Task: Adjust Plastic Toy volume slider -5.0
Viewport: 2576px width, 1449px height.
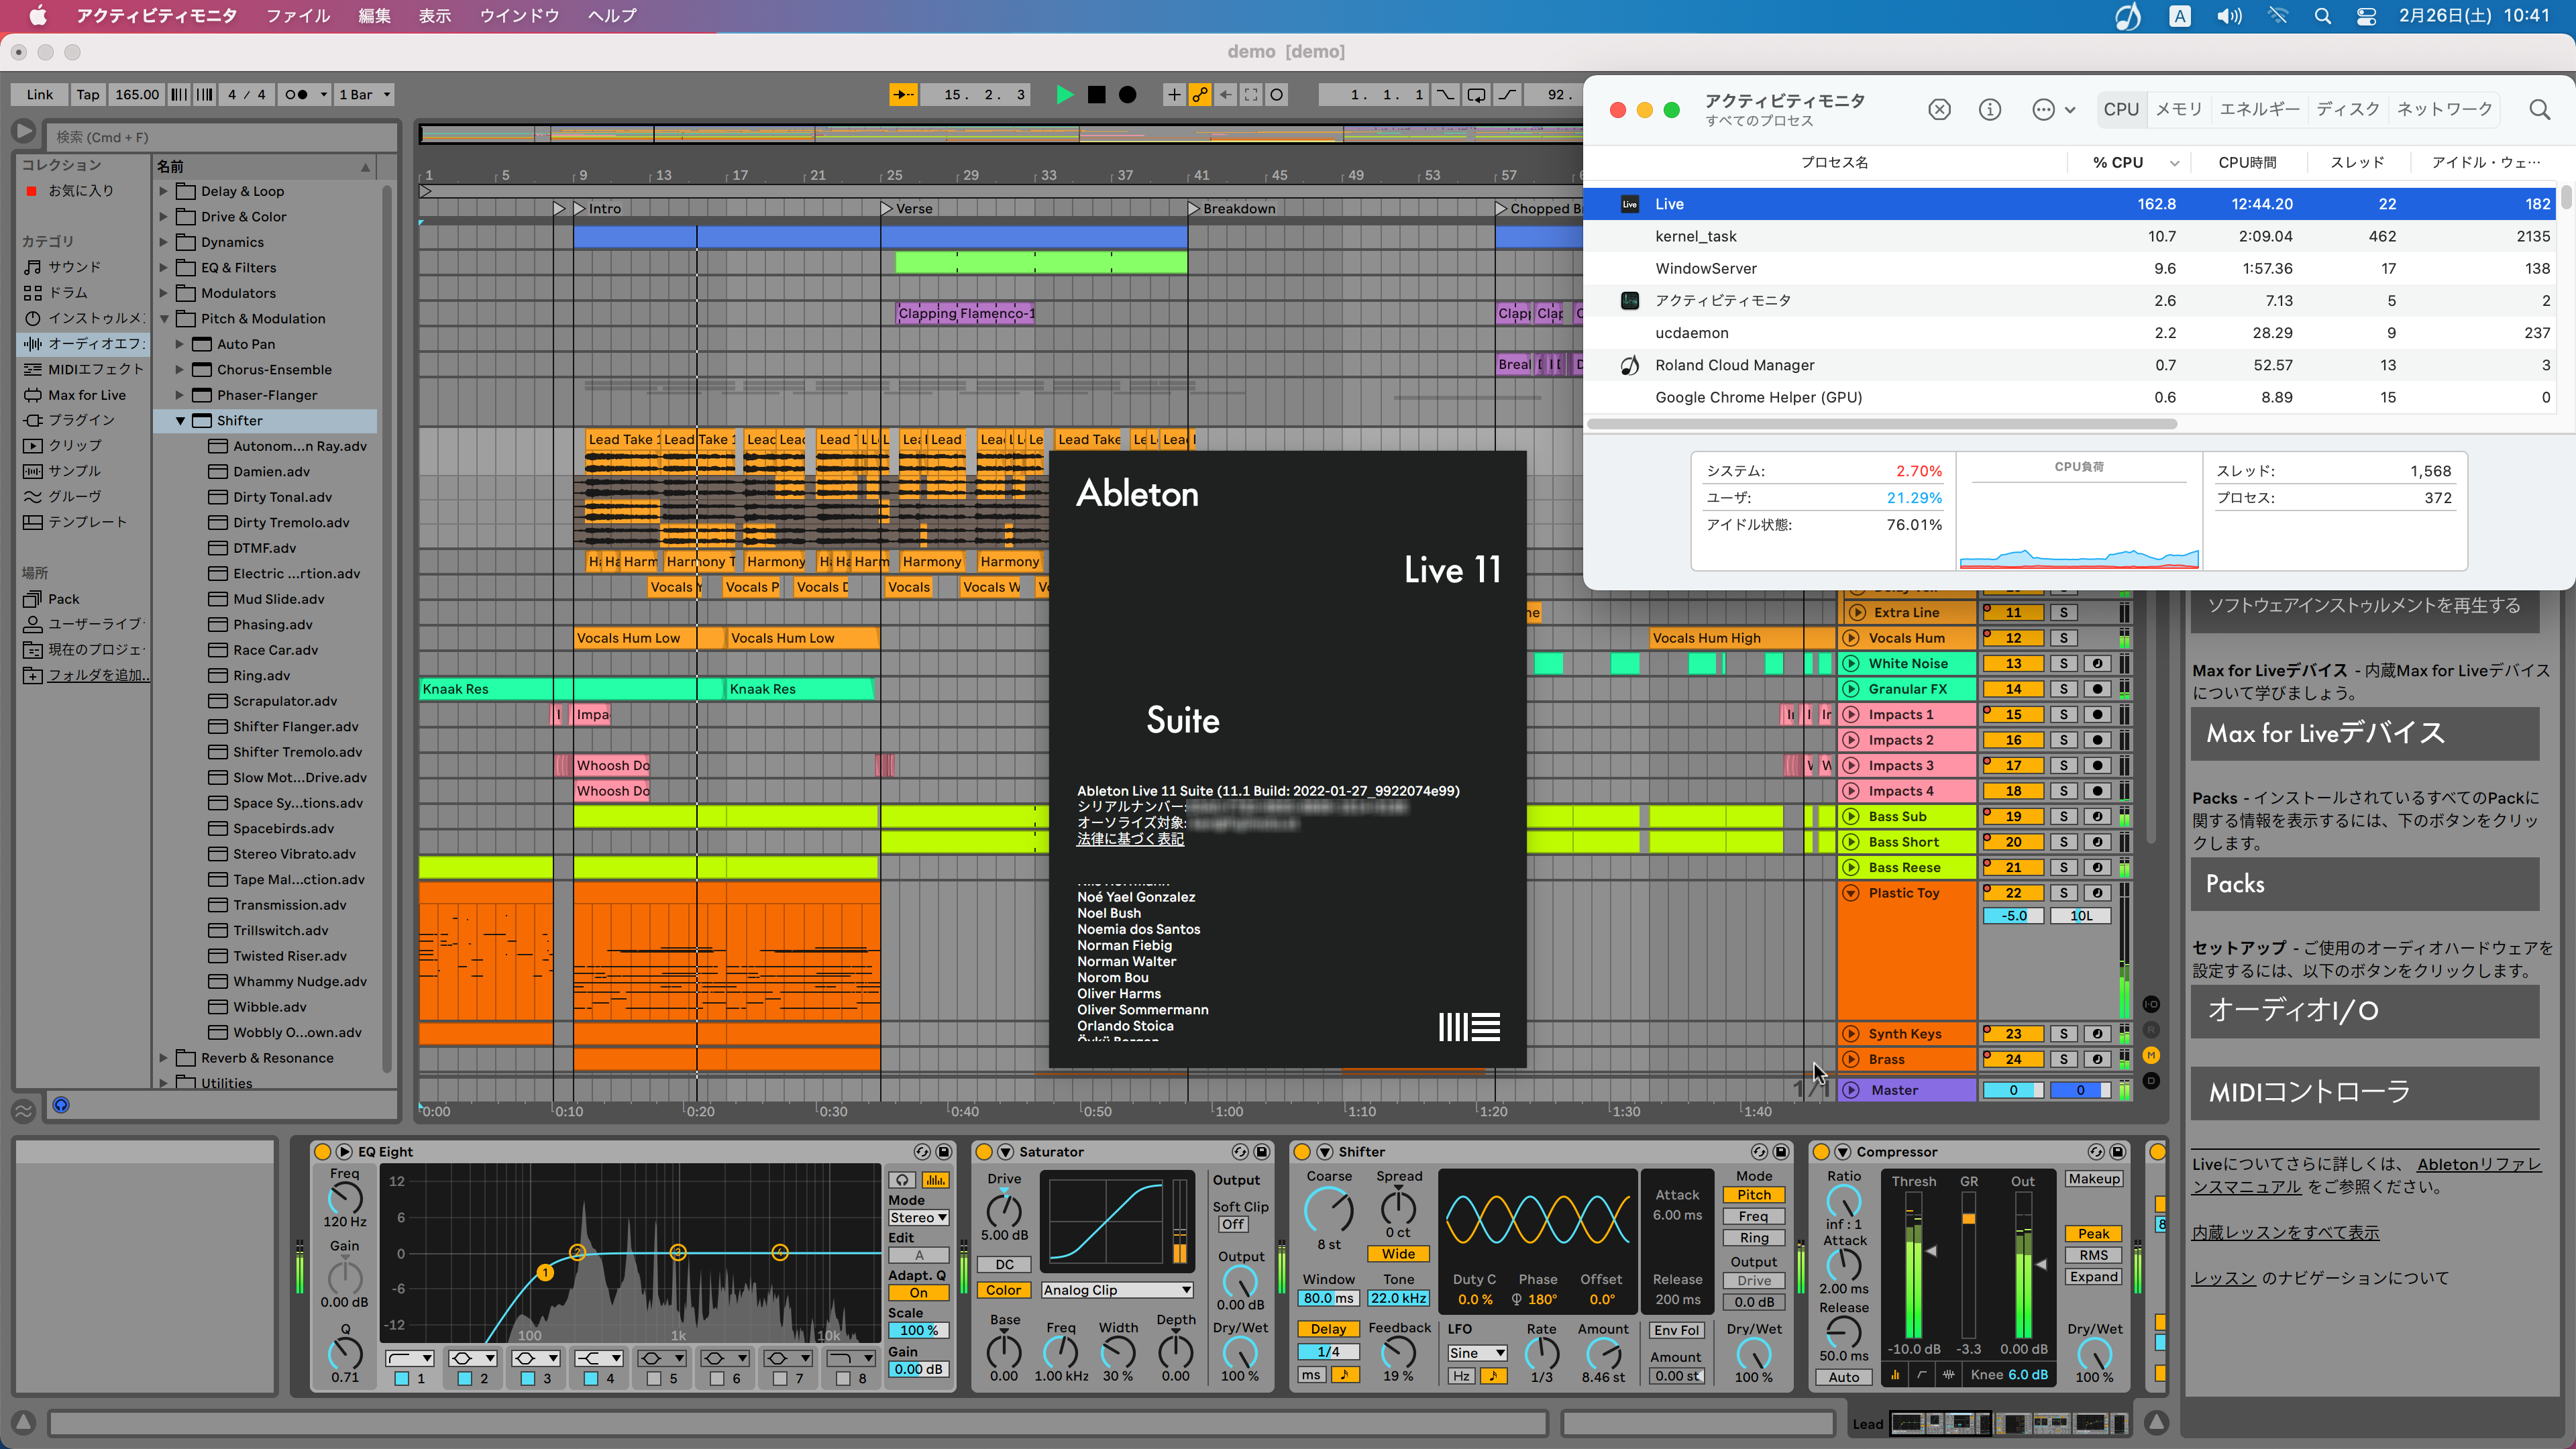Action: pos(2013,916)
